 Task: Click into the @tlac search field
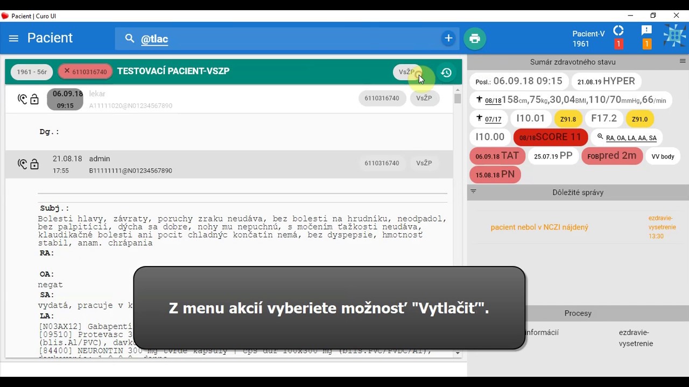click(288, 39)
